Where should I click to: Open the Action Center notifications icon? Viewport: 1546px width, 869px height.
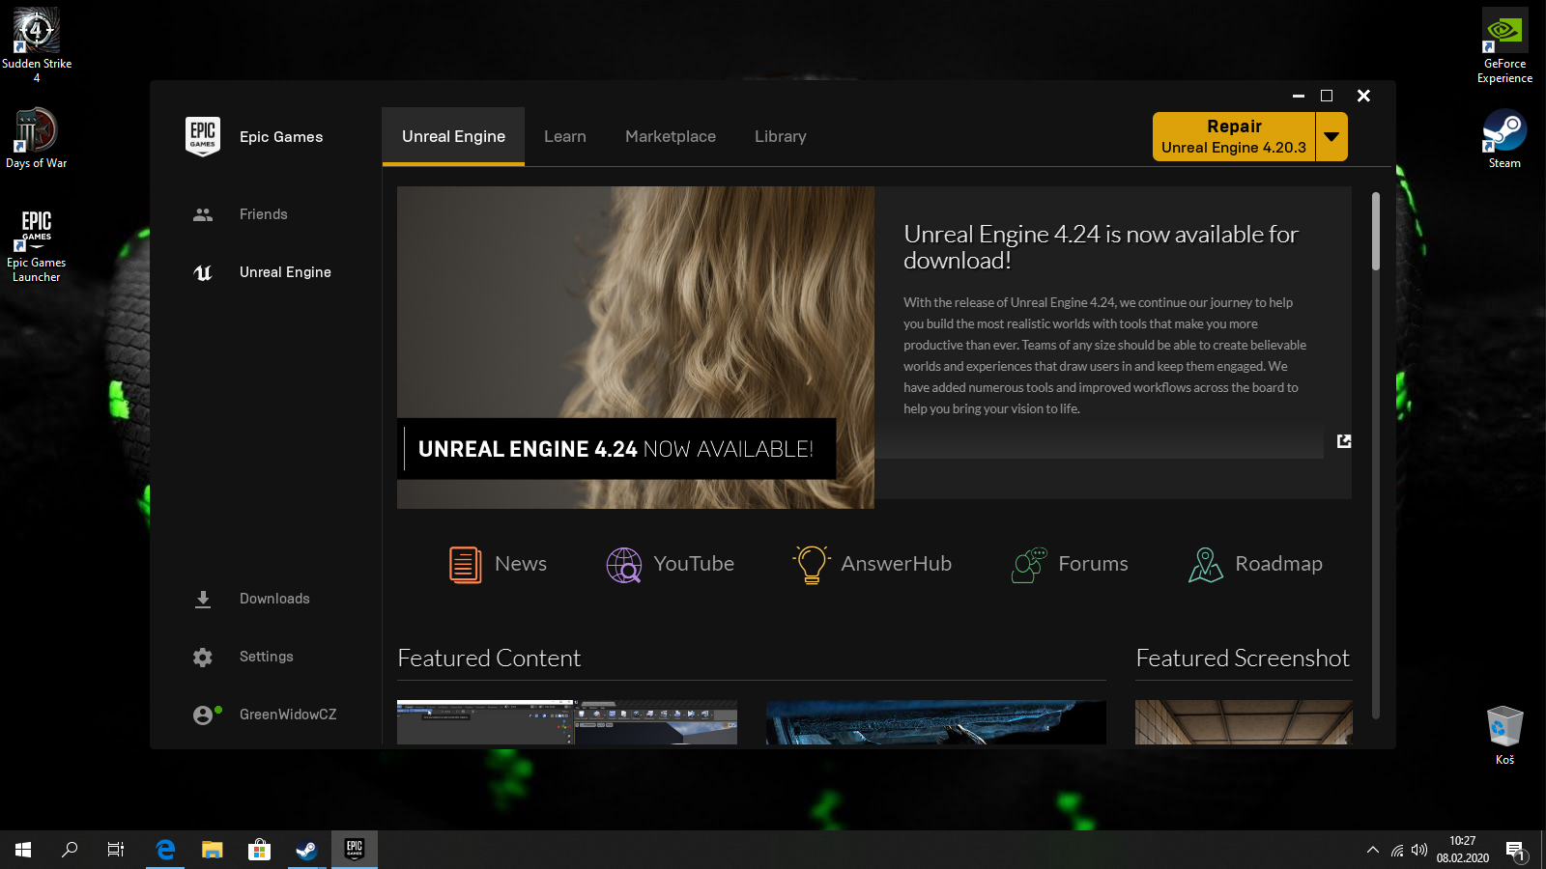pos(1516,851)
